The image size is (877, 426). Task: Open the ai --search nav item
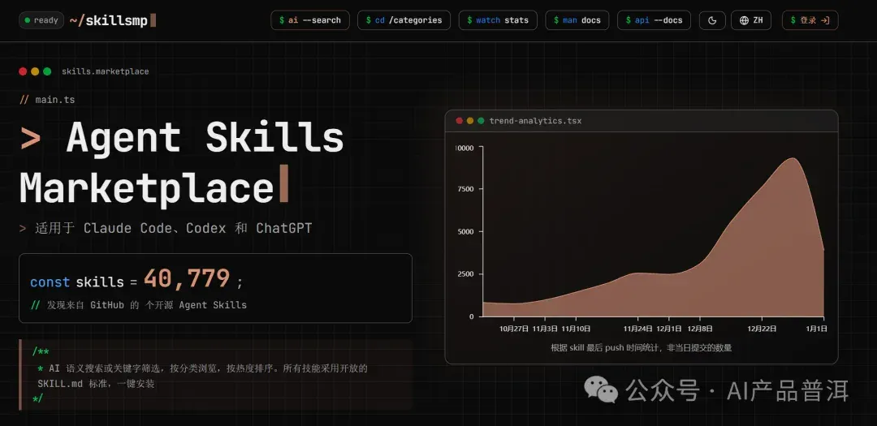(310, 20)
